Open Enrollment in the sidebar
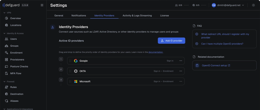Screen dimensions: 260x110 pos(16,53)
